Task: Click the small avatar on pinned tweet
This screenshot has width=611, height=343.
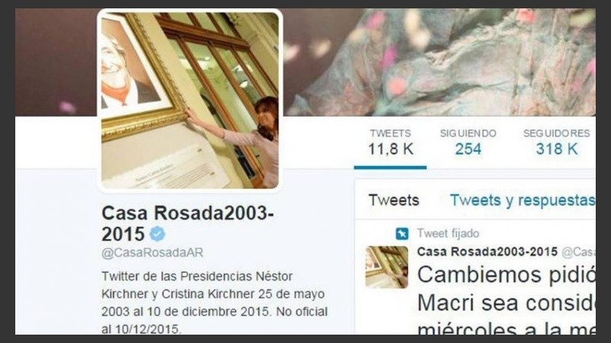Action: [x=386, y=268]
